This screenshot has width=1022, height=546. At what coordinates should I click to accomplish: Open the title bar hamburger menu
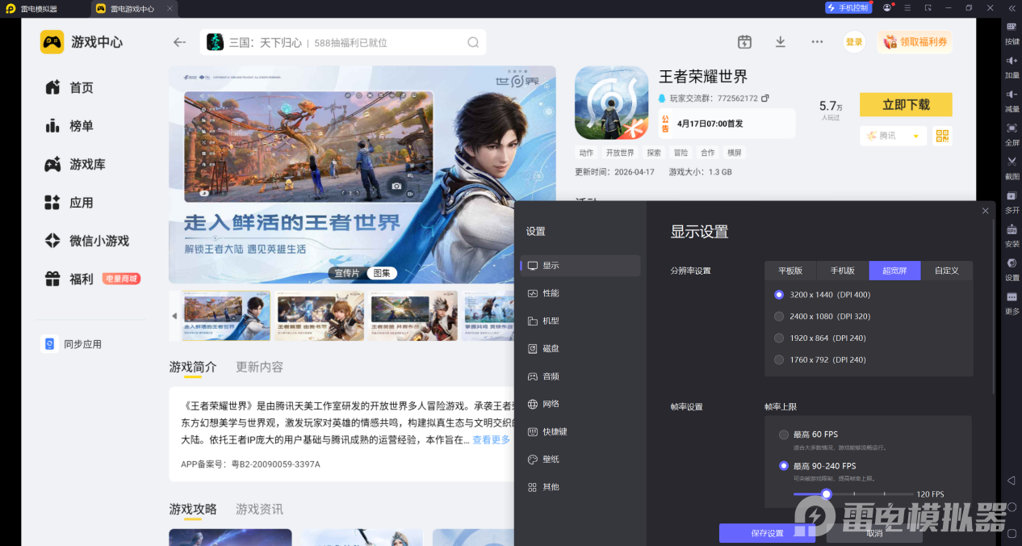(x=907, y=8)
